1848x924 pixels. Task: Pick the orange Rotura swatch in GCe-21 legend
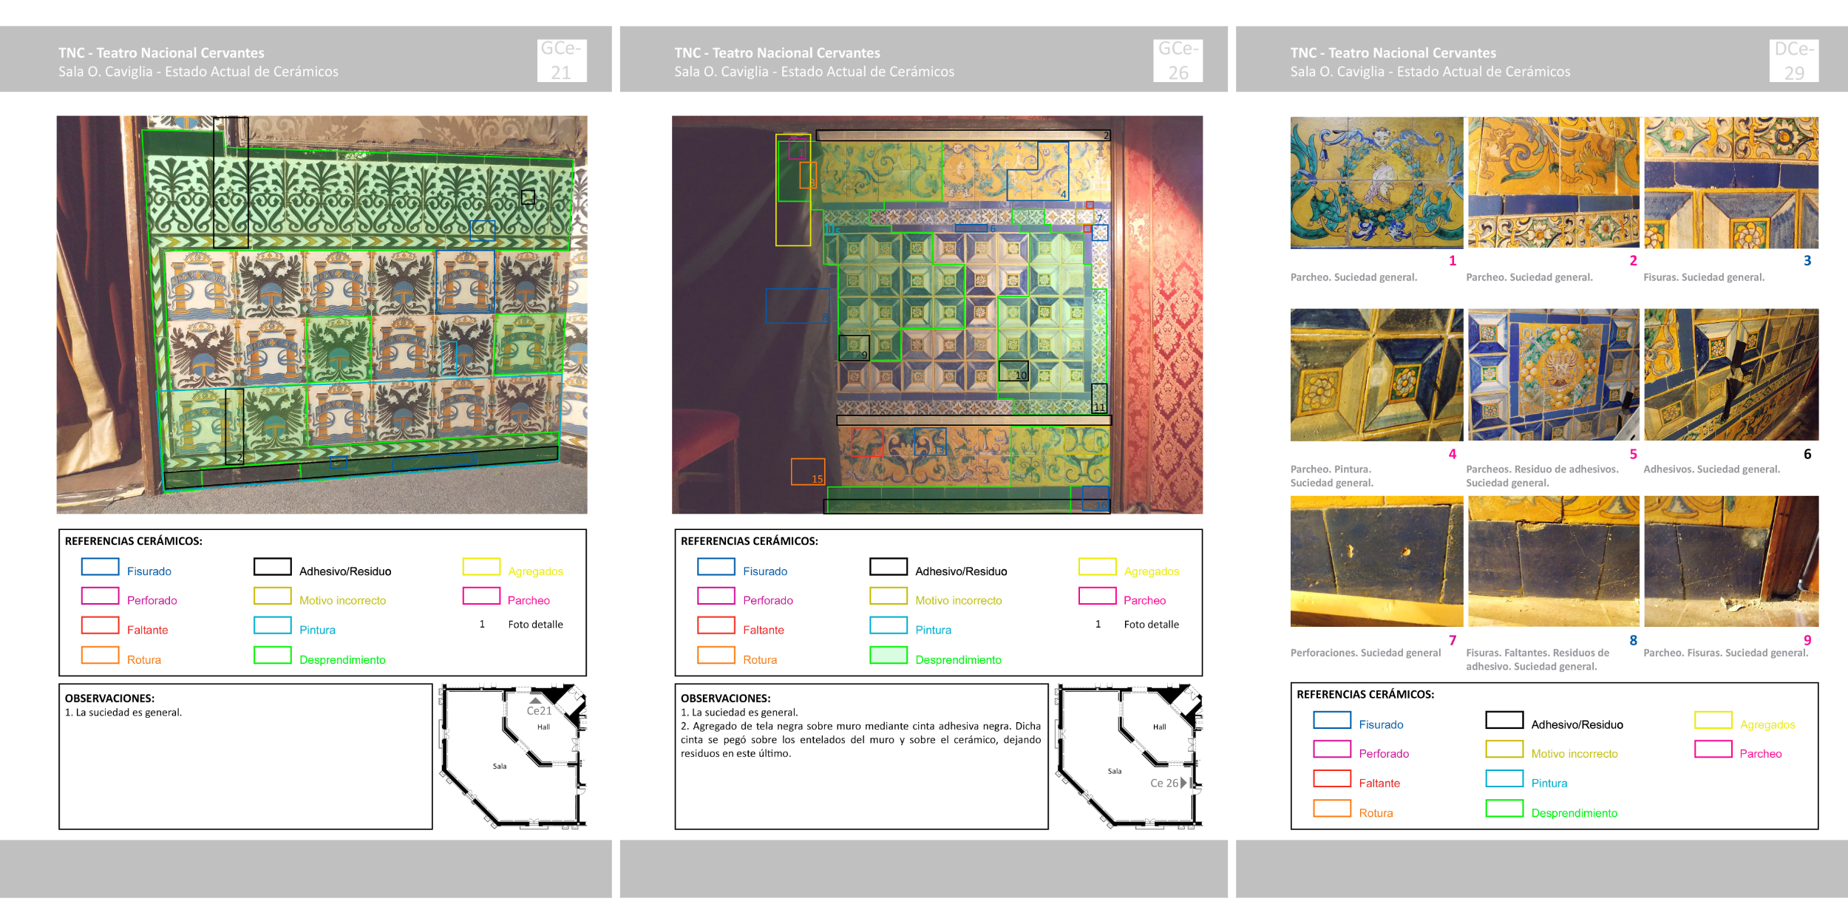click(100, 655)
